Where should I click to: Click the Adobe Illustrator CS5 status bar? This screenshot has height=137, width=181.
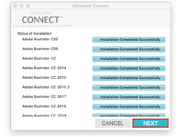129,40
